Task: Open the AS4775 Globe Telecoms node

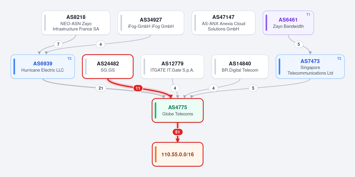Action: 178,110
